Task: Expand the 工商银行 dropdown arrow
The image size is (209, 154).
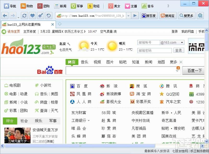Action: 89,121
